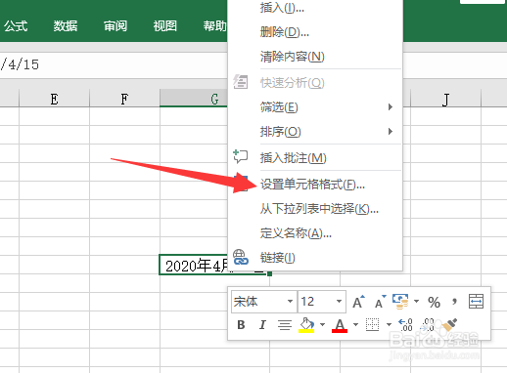Click the Decrease Font Size icon

[380, 302]
